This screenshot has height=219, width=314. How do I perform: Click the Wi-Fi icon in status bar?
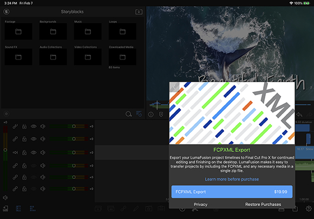pyautogui.click(x=291, y=3)
